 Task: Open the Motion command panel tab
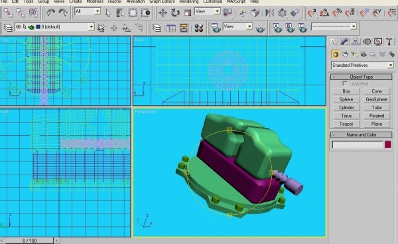(367, 42)
